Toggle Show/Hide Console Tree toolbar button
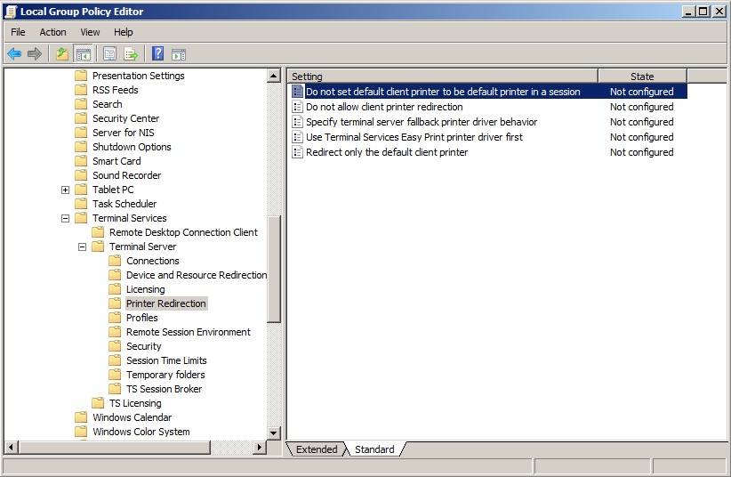 pos(83,53)
